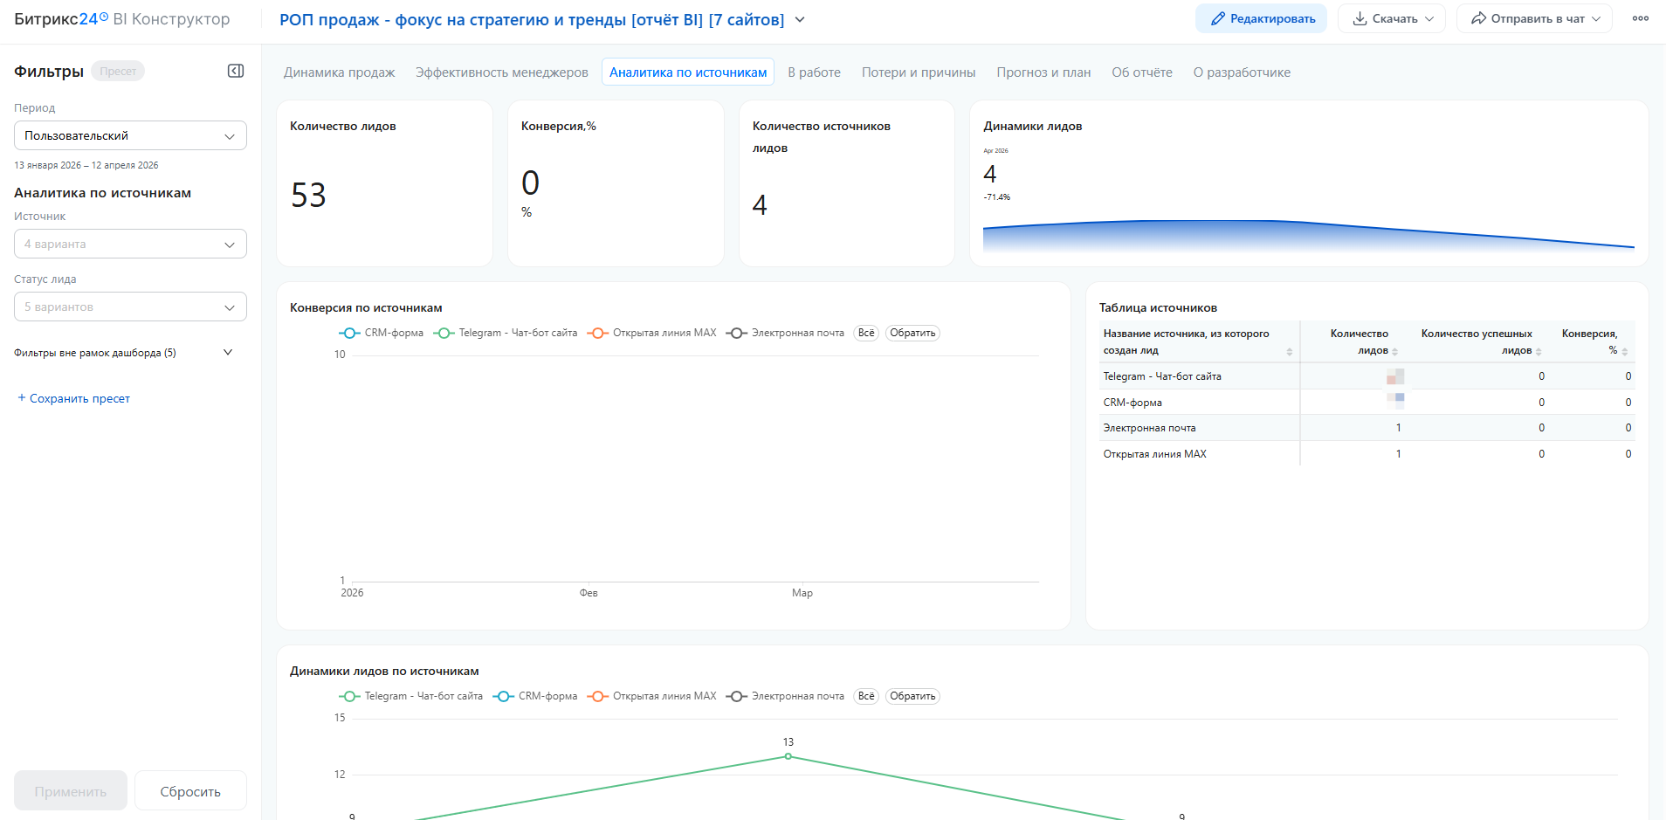Open the Период dropdown
The image size is (1666, 820).
[130, 135]
